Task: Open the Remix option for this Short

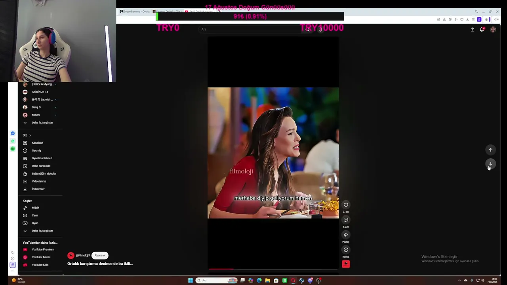Action: 346,250
